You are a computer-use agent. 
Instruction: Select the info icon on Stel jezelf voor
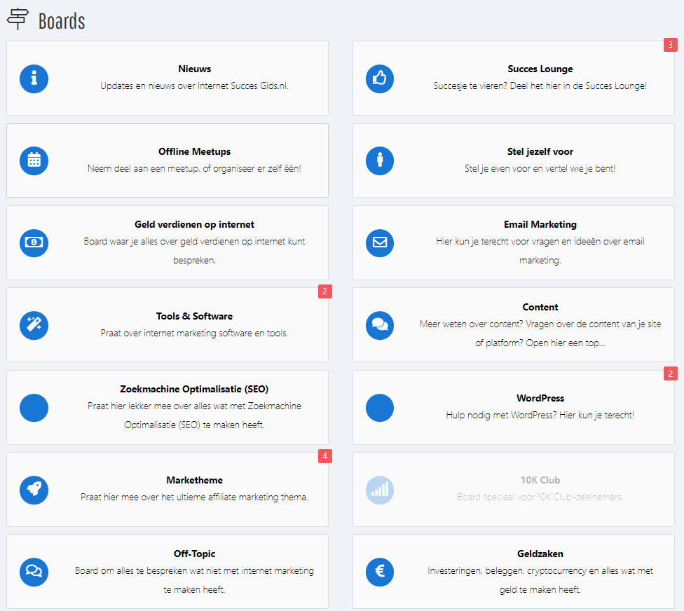[x=380, y=160]
